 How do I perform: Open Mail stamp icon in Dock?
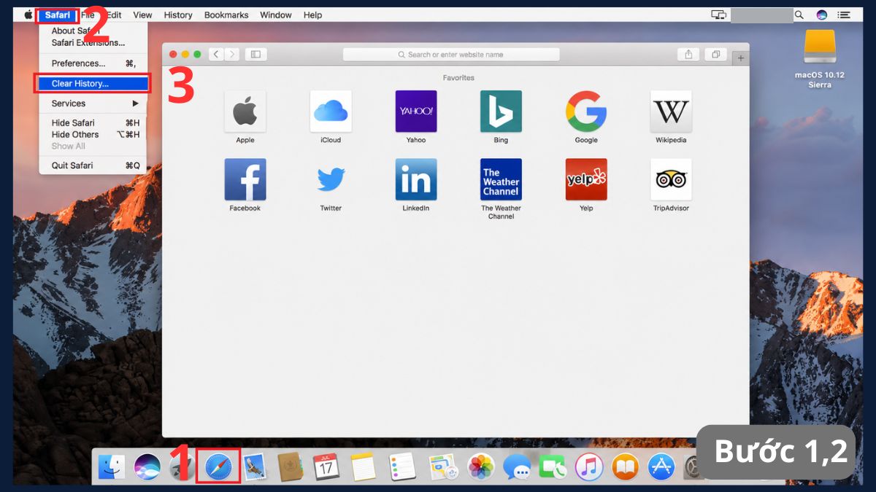point(255,467)
